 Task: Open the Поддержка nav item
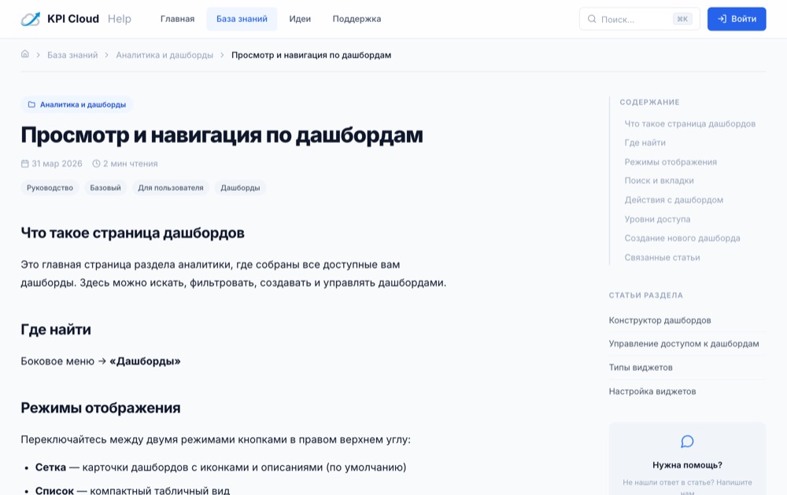pyautogui.click(x=357, y=19)
